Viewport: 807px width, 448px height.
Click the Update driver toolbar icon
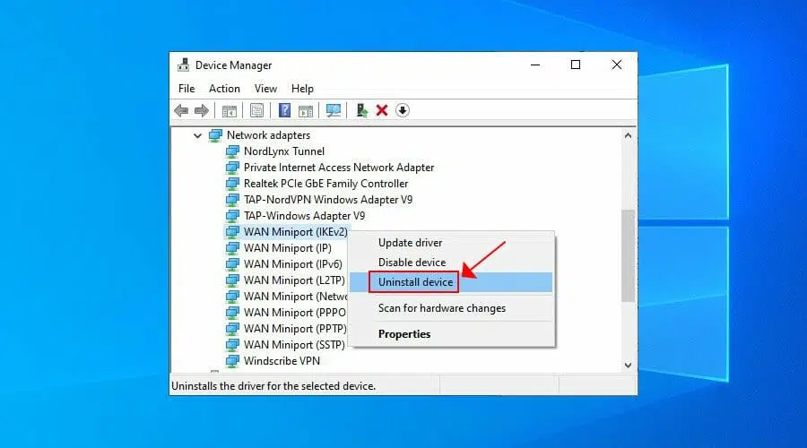pos(362,110)
